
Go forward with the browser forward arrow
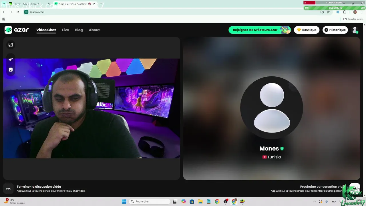point(11,12)
